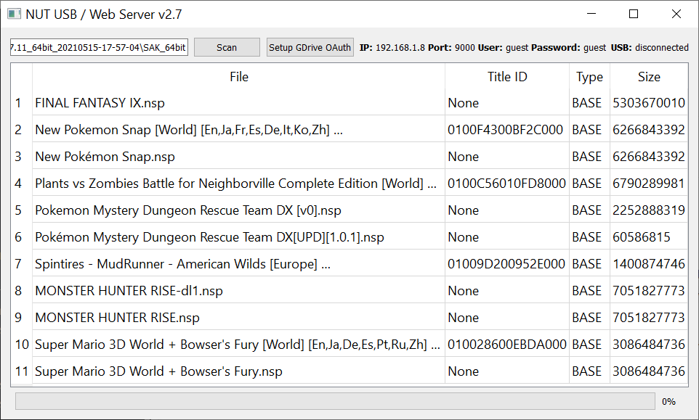Click row number 10 header
Screen dimensions: 699x420
(x=21, y=345)
